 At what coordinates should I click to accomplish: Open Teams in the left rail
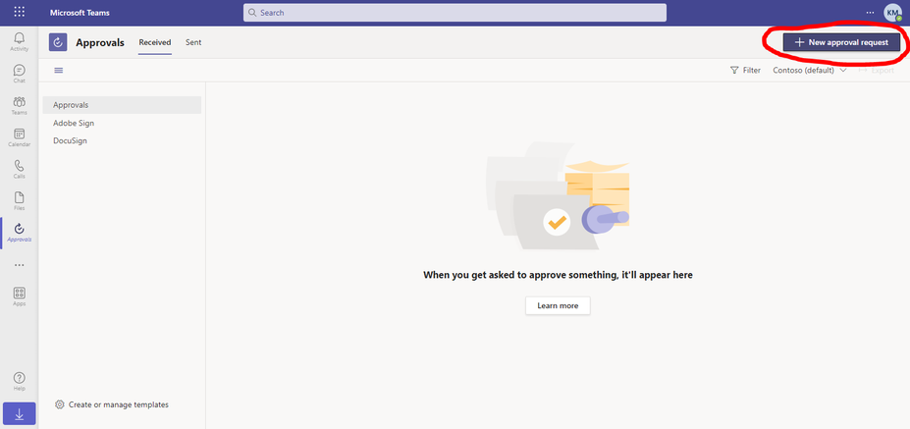(20, 106)
